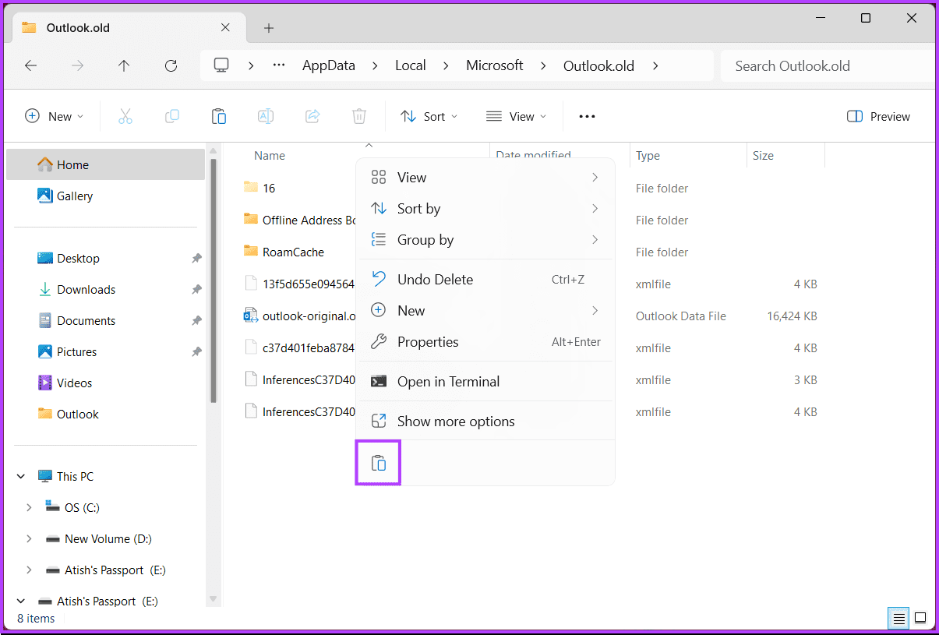
Task: Click the Copy icon in the toolbar
Action: pos(171,115)
